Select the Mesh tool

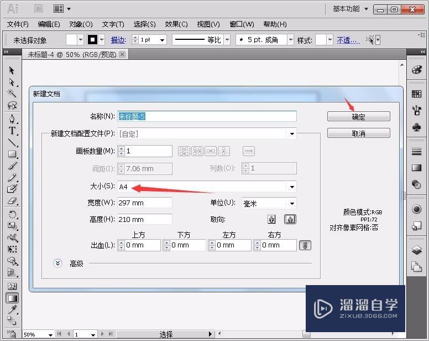pyautogui.click(x=12, y=286)
